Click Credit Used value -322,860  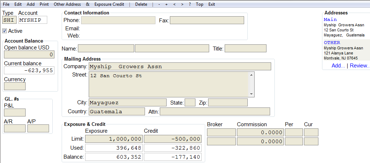pos(173,148)
